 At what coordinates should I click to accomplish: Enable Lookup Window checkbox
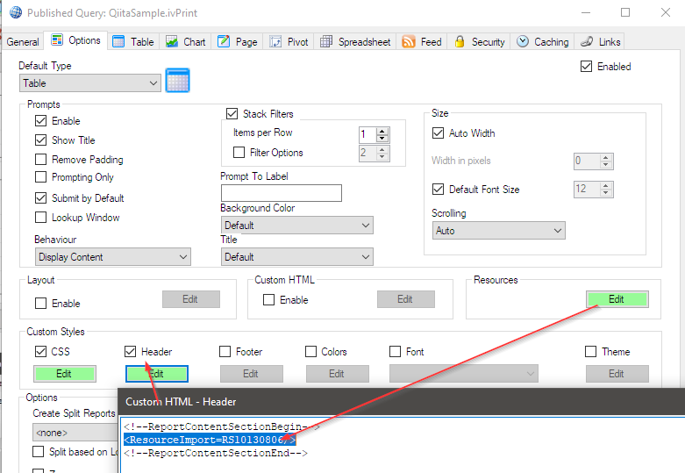coord(40,217)
